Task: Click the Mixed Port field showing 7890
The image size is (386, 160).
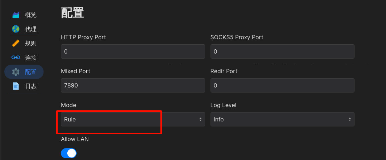Action: (133, 85)
